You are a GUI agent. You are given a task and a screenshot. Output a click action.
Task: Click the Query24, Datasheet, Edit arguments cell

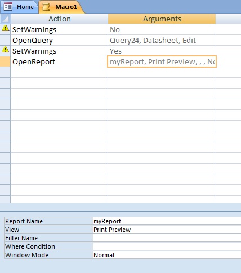(x=162, y=40)
